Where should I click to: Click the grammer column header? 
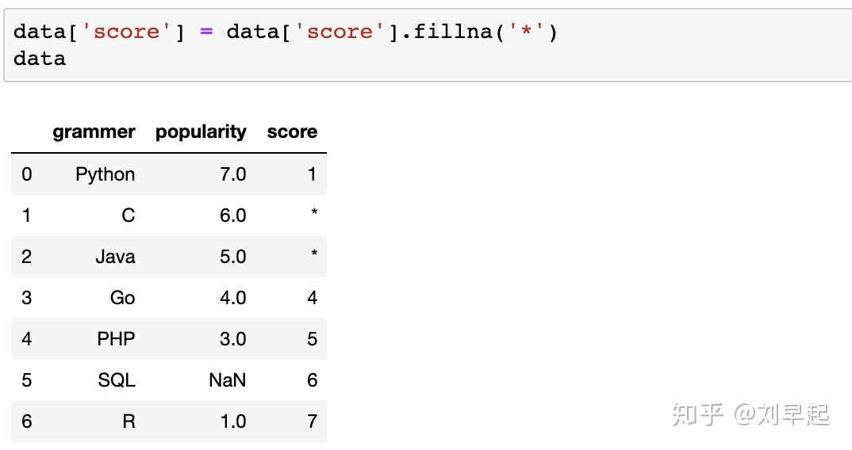pos(94,132)
